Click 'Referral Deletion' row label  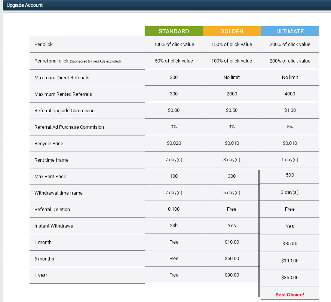(52, 210)
